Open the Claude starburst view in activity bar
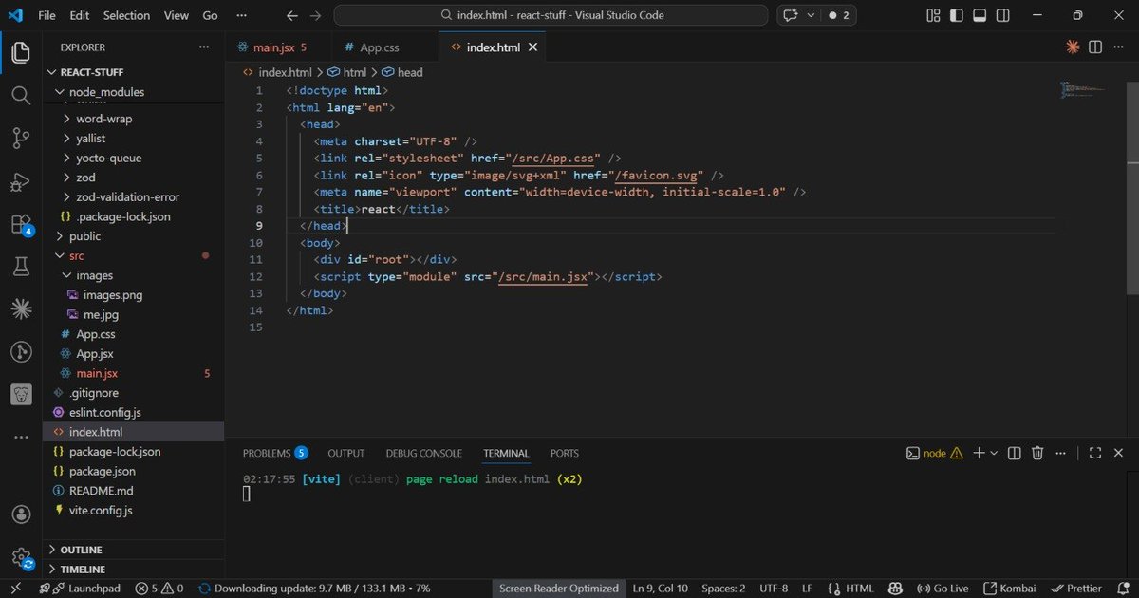 [21, 309]
